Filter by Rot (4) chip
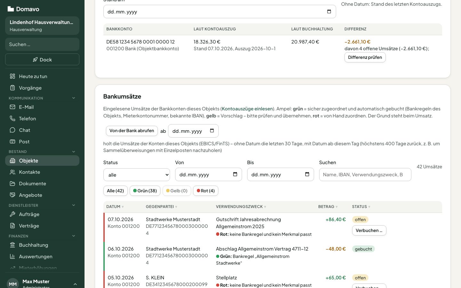The image size is (461, 288). click(206, 191)
